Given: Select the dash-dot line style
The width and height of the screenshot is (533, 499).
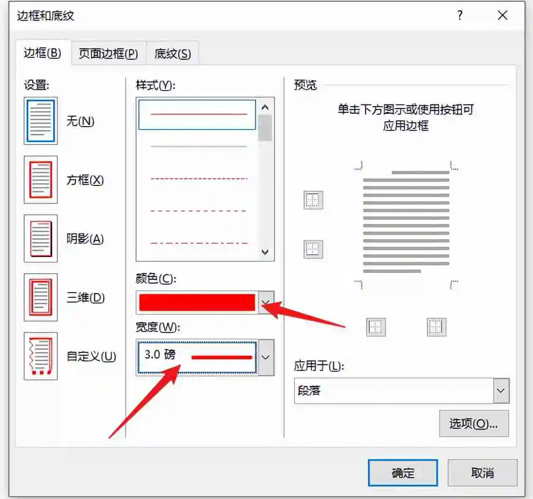Looking at the screenshot, I should pyautogui.click(x=199, y=243).
